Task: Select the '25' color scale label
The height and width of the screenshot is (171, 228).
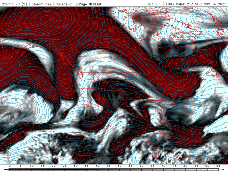Action: 65,166
